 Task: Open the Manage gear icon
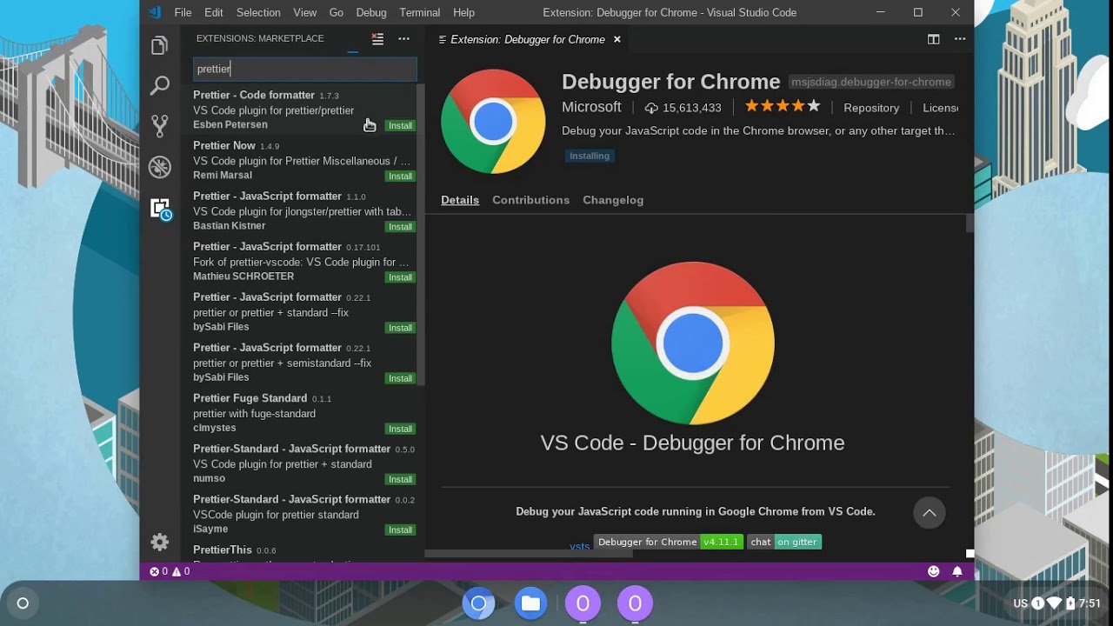coord(160,542)
